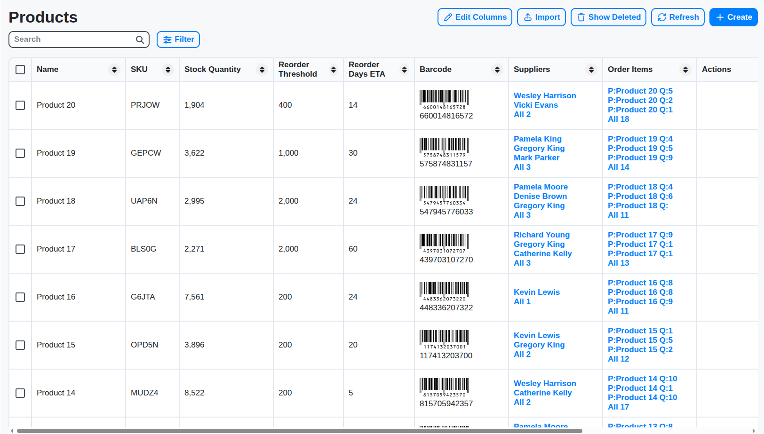
Task: Open the Suppliers header to sort
Action: click(532, 69)
